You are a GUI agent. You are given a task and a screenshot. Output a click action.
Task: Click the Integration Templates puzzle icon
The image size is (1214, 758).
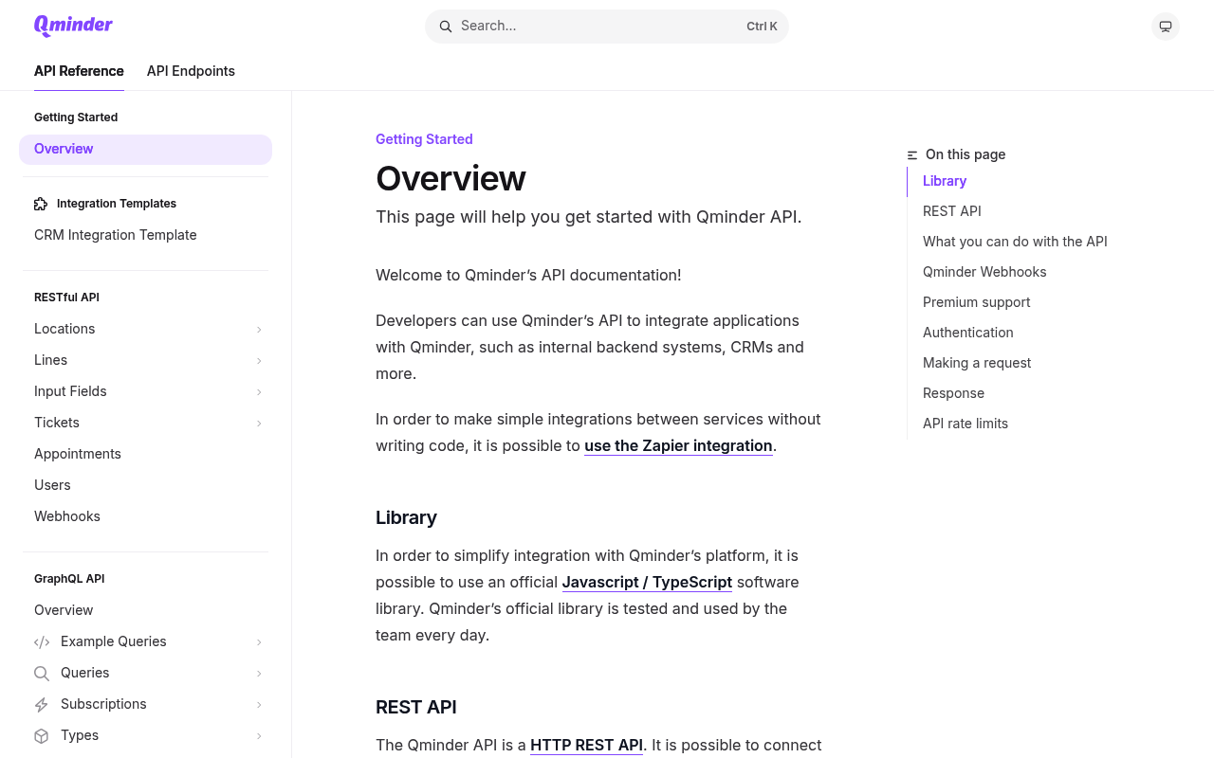[41, 204]
